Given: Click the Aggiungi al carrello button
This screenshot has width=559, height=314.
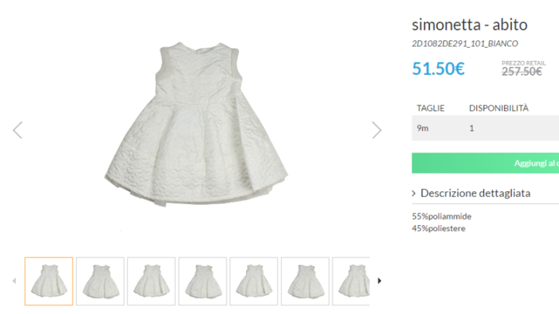Looking at the screenshot, I should (x=485, y=163).
